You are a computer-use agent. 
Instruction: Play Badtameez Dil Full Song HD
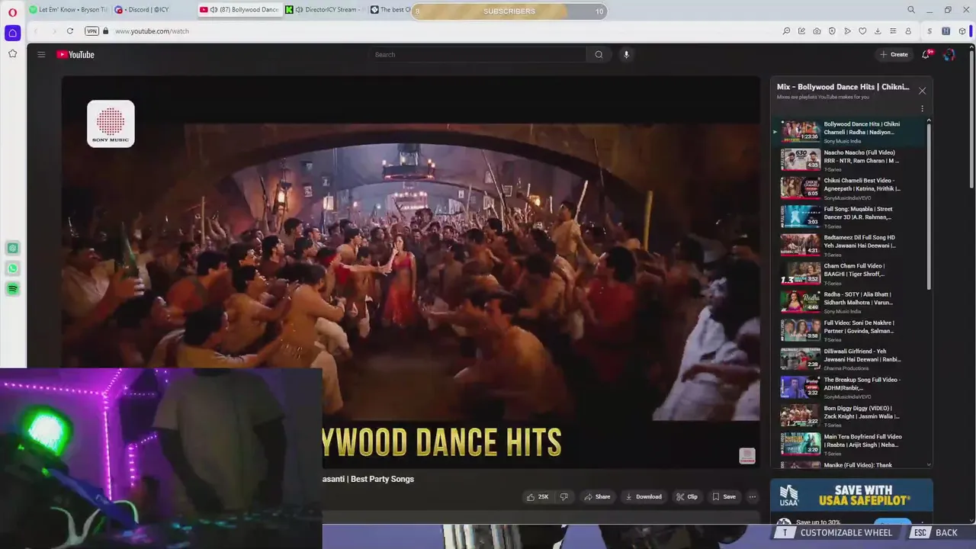click(851, 245)
